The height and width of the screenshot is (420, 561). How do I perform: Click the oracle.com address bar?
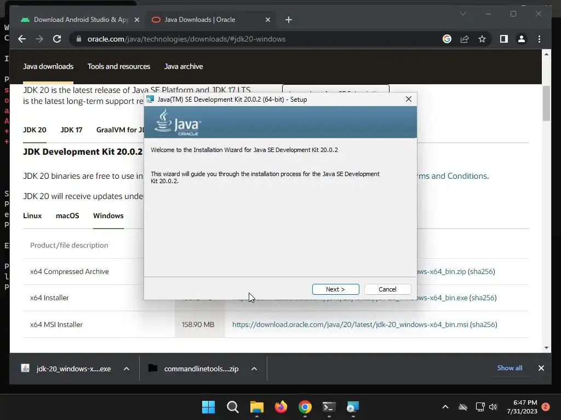tap(186, 39)
